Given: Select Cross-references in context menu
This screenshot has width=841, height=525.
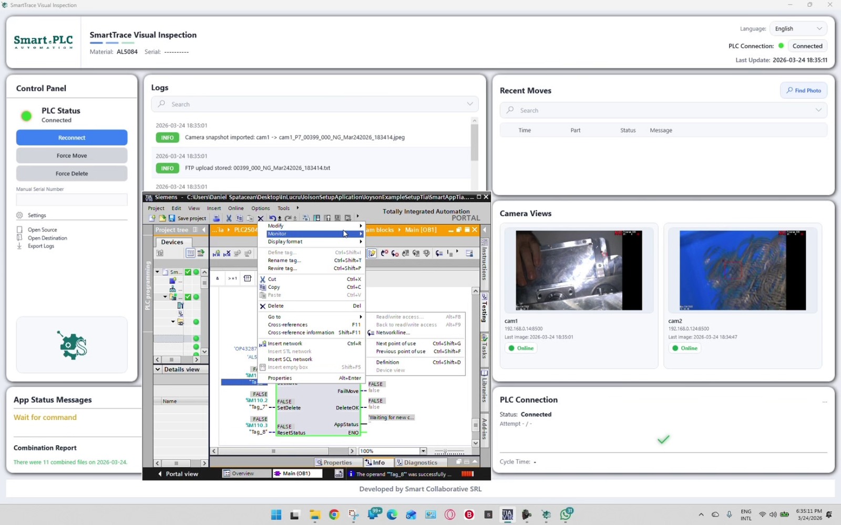Looking at the screenshot, I should tap(315, 324).
